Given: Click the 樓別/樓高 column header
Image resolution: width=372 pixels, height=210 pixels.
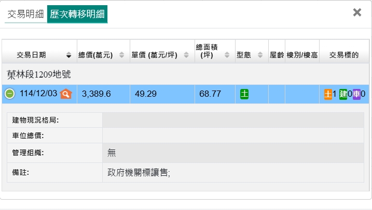Looking at the screenshot, I should click(x=301, y=55).
